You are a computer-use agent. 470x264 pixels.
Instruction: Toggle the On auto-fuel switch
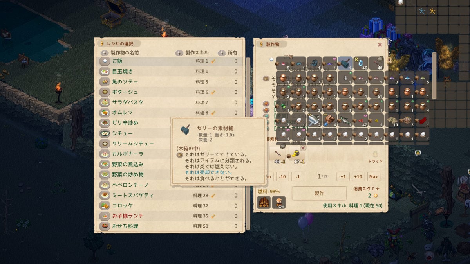coord(278,202)
